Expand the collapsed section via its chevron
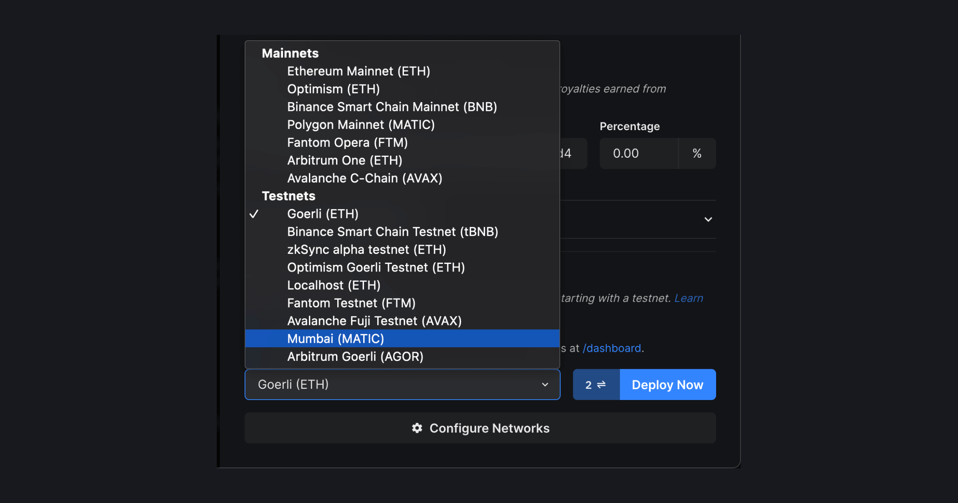Image resolution: width=958 pixels, height=503 pixels. (709, 219)
